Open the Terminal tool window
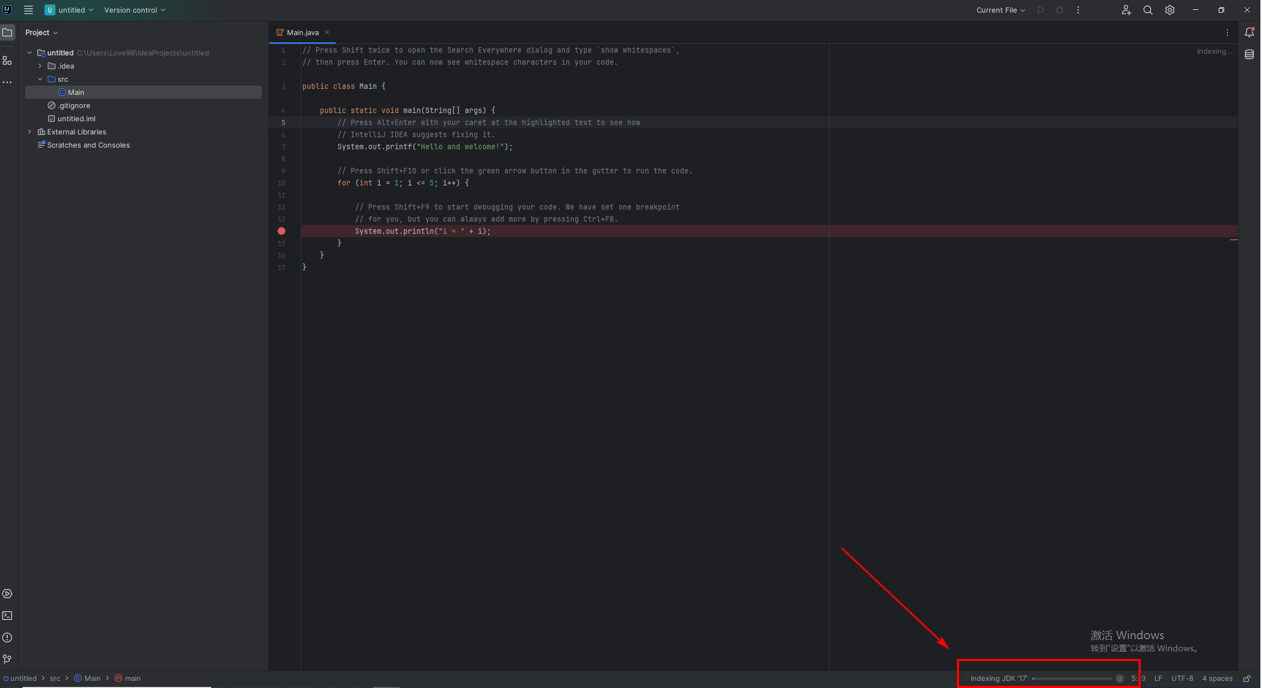This screenshot has height=688, width=1262. tap(7, 616)
